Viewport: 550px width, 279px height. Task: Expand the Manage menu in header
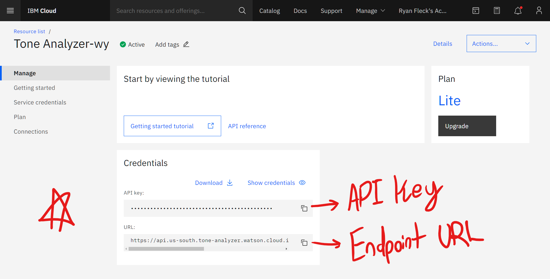pos(370,11)
